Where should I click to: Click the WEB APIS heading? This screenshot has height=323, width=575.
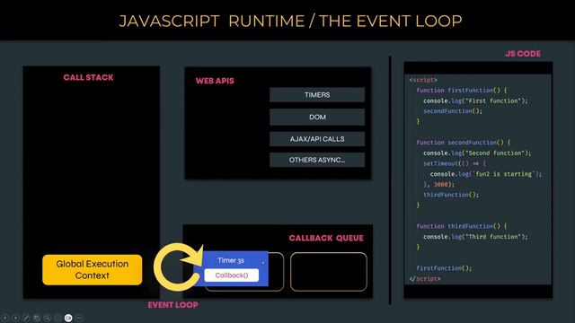pos(215,81)
